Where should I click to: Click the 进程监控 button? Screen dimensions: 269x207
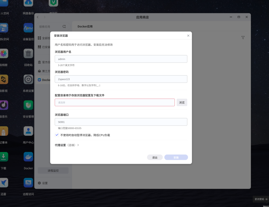tap(53, 171)
